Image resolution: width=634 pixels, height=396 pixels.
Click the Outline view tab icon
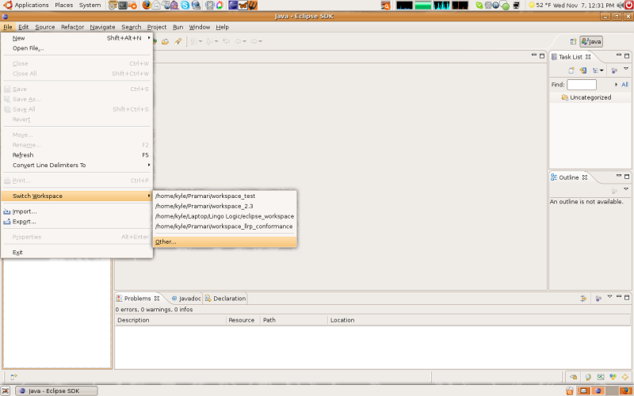click(554, 177)
